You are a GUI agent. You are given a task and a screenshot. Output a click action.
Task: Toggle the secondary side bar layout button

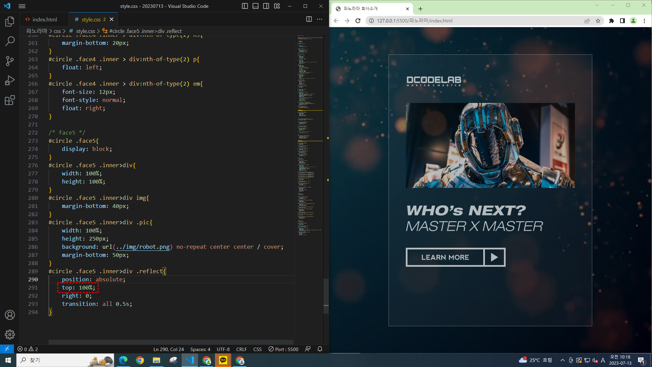click(x=266, y=6)
